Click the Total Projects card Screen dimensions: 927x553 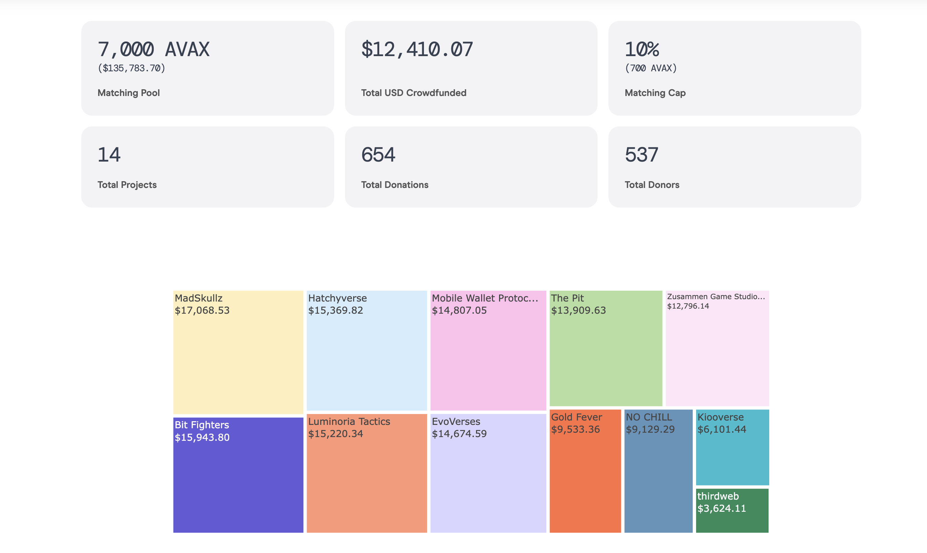(x=208, y=167)
